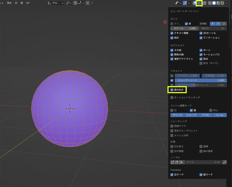This screenshot has height=187, width=232.
Task: Enable モーショントラッキング checkbox
Action: (x=172, y=97)
